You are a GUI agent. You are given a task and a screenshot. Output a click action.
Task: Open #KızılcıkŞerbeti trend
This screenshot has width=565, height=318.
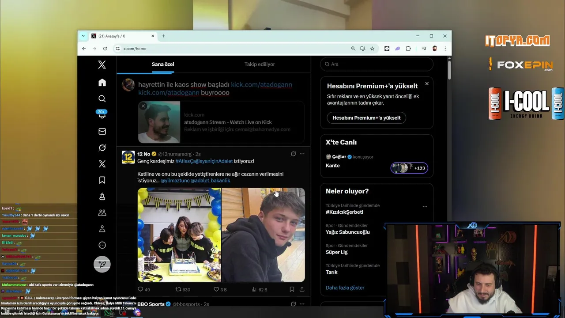pyautogui.click(x=344, y=212)
